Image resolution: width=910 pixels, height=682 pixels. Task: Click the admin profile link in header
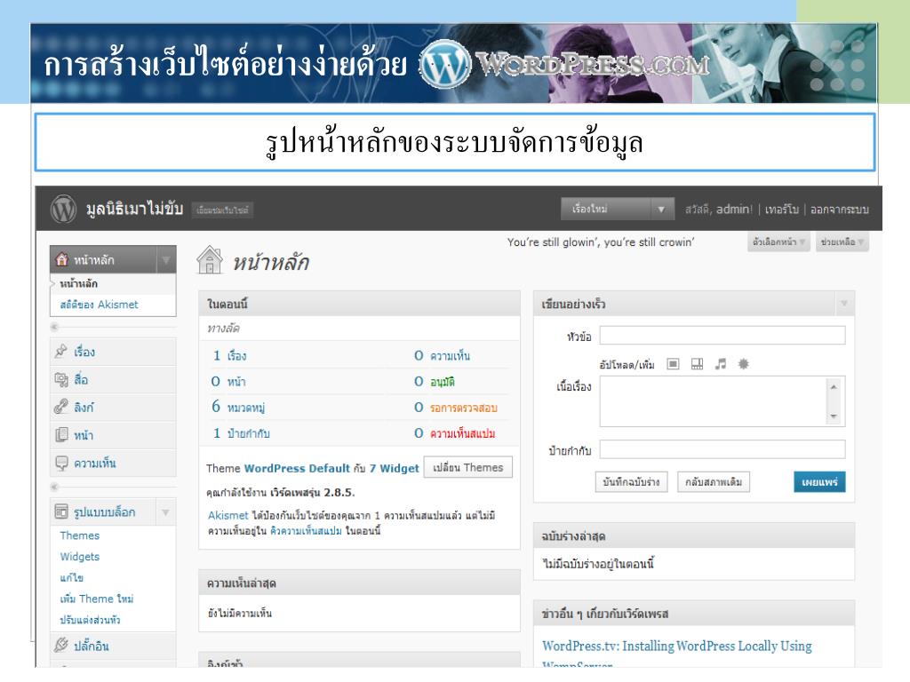[x=734, y=210]
